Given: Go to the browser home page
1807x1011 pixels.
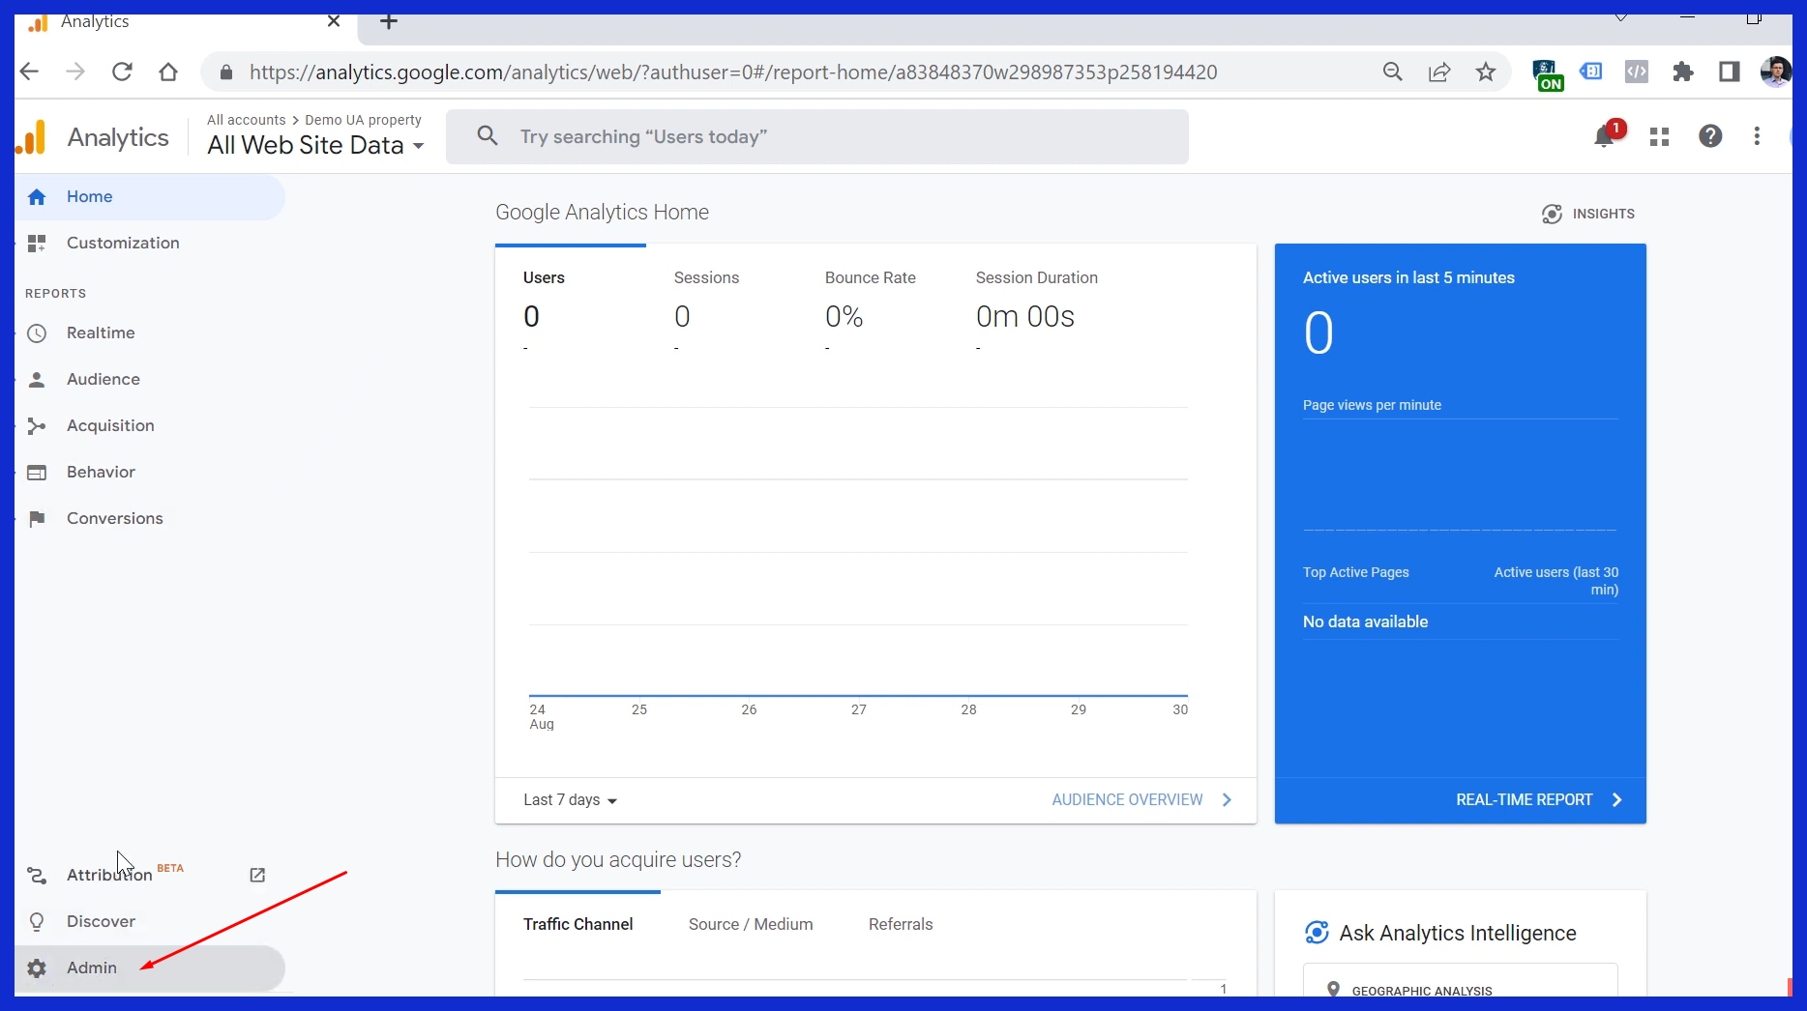Looking at the screenshot, I should (x=168, y=72).
